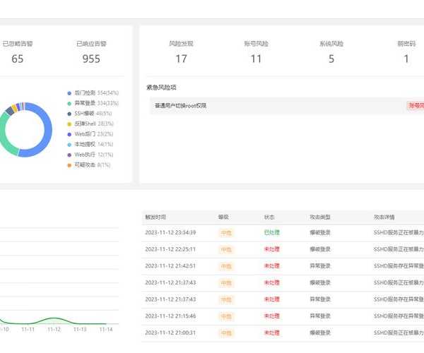
Task: Open the 已响应告警 count 955
Action: point(91,59)
